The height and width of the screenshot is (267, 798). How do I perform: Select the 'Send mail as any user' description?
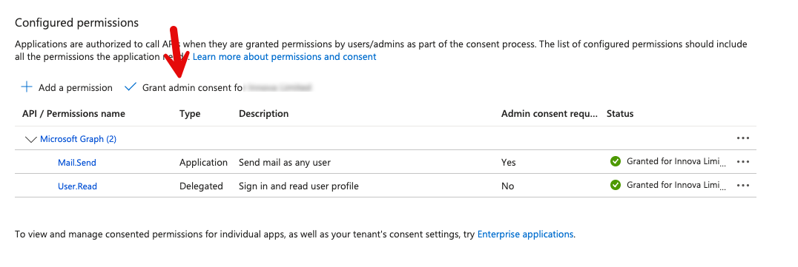(x=285, y=163)
